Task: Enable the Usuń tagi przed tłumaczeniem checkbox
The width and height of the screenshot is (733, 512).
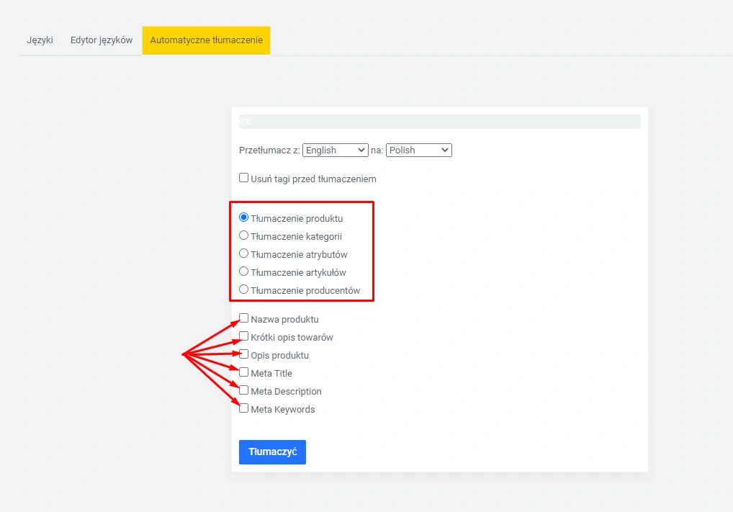Action: click(244, 178)
